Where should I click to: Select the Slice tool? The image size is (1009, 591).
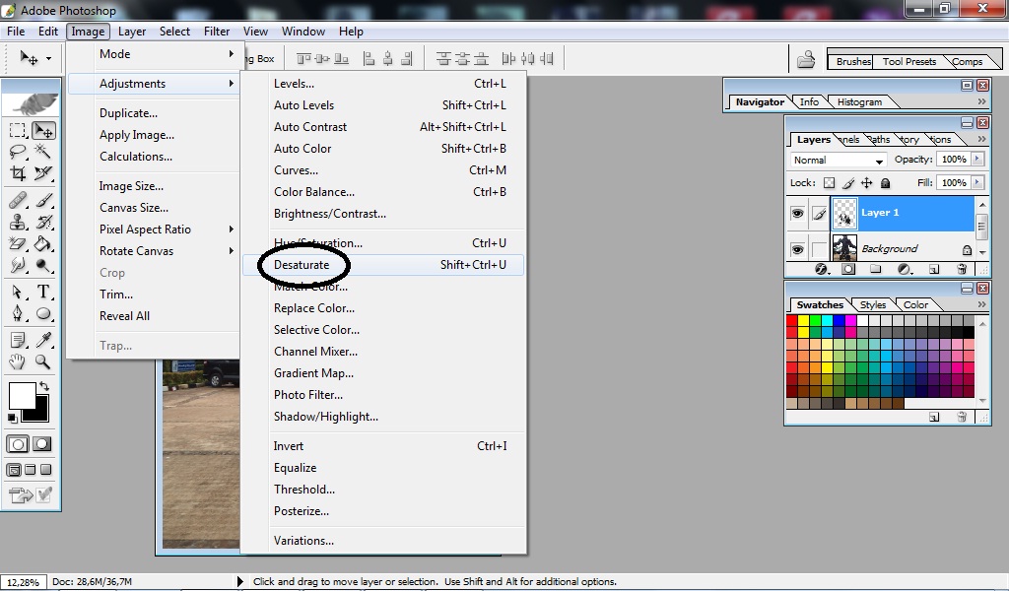pyautogui.click(x=43, y=173)
